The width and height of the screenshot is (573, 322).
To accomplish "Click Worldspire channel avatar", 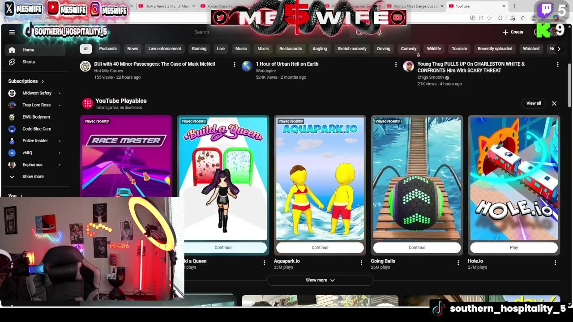I will 247,66.
